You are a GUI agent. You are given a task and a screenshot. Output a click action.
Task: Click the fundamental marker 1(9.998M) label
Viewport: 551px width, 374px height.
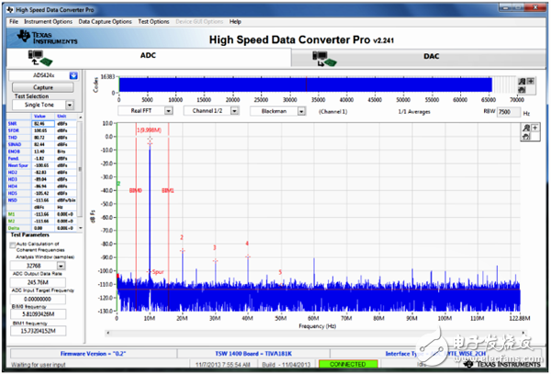[x=149, y=130]
